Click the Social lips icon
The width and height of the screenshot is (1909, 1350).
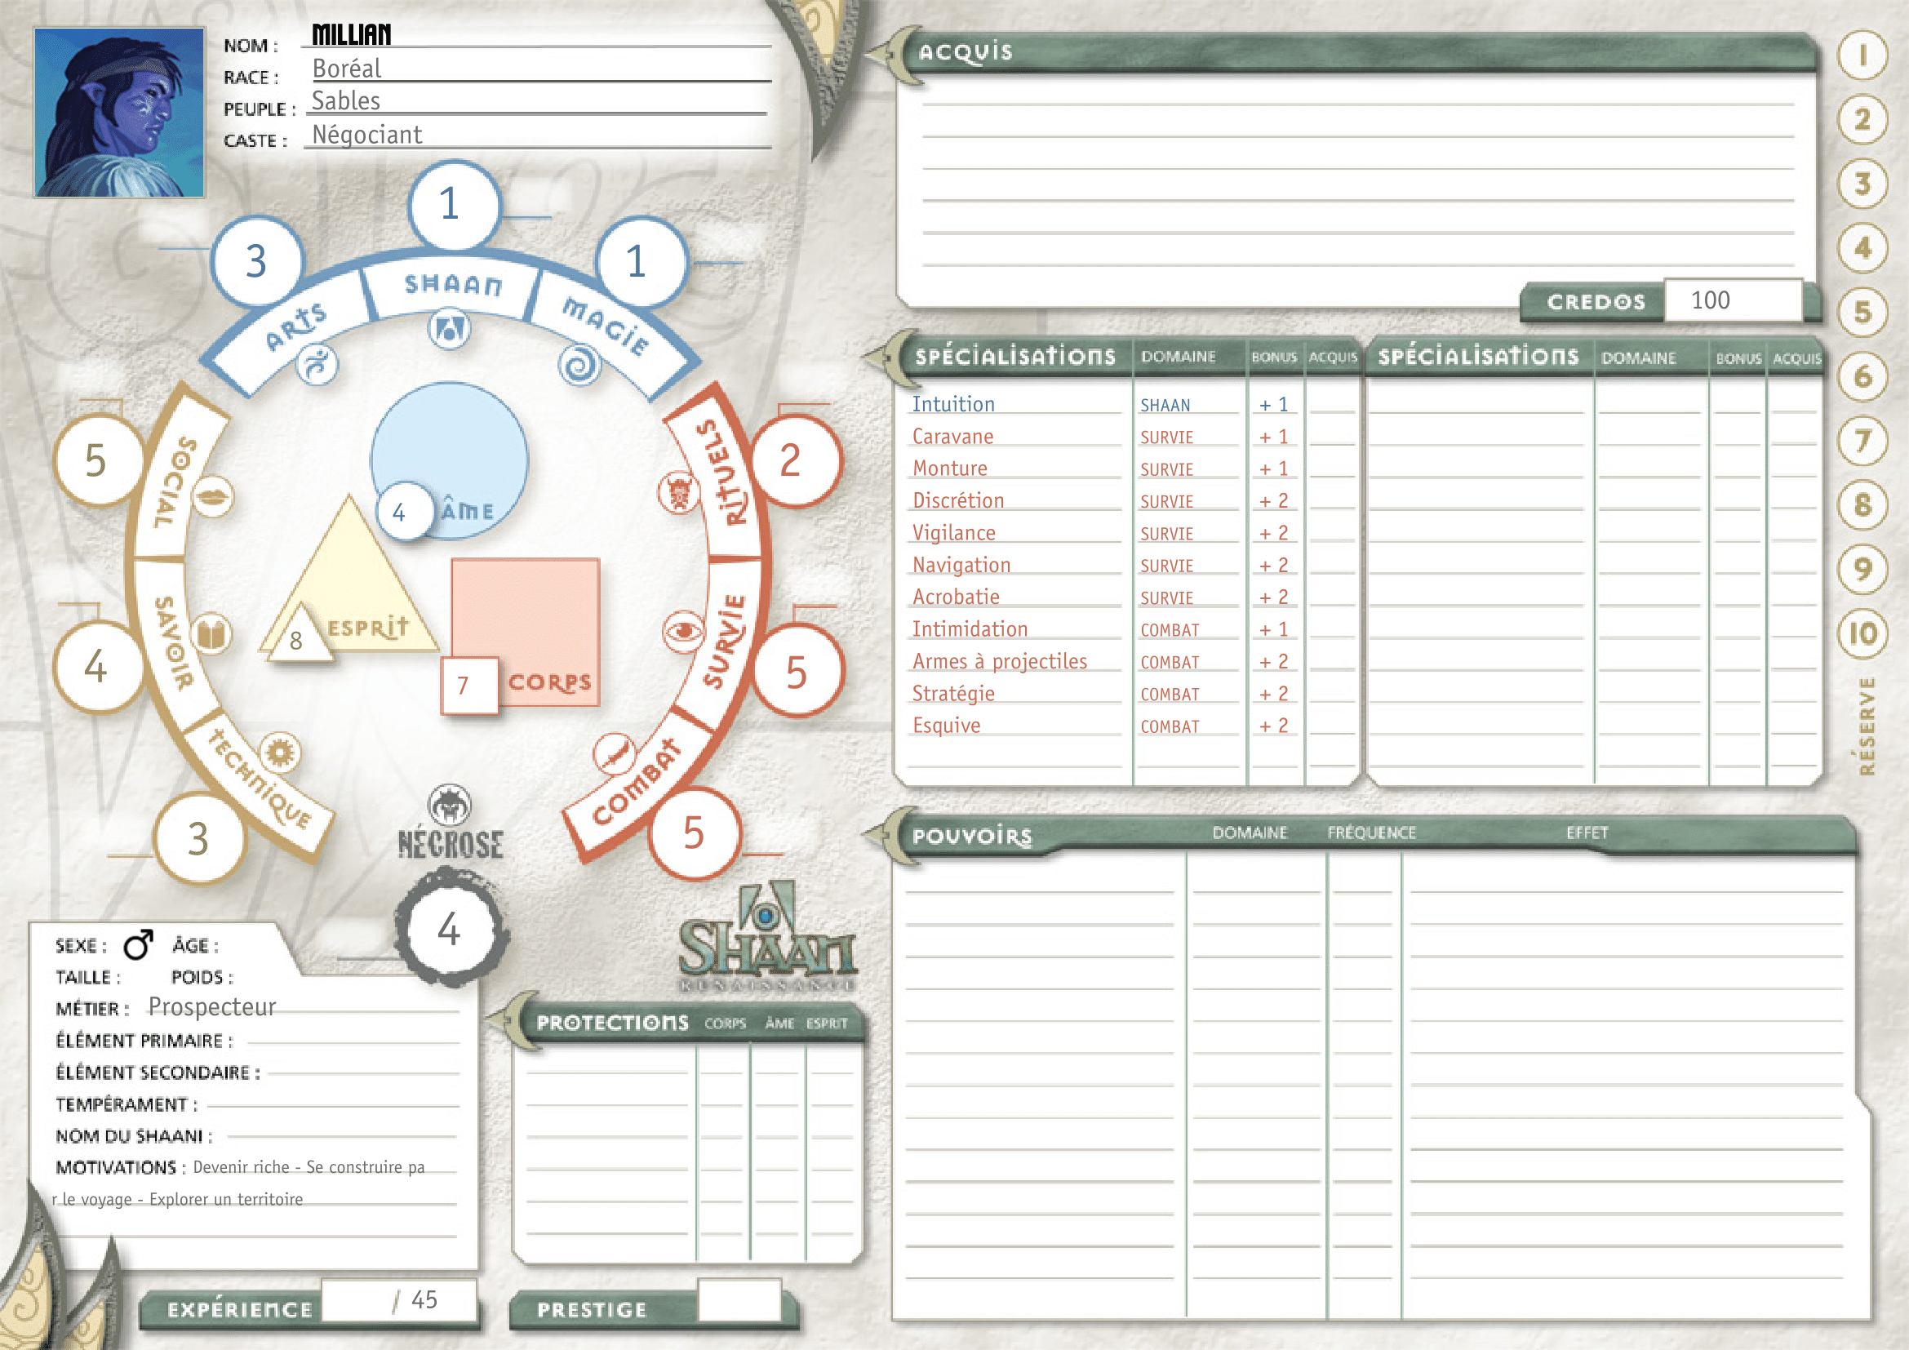click(x=213, y=497)
